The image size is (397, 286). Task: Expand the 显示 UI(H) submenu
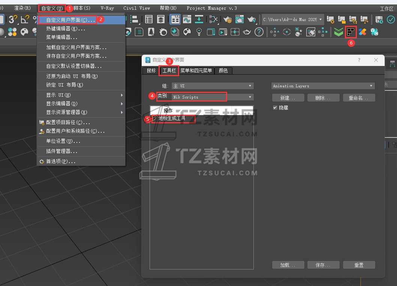(x=81, y=95)
